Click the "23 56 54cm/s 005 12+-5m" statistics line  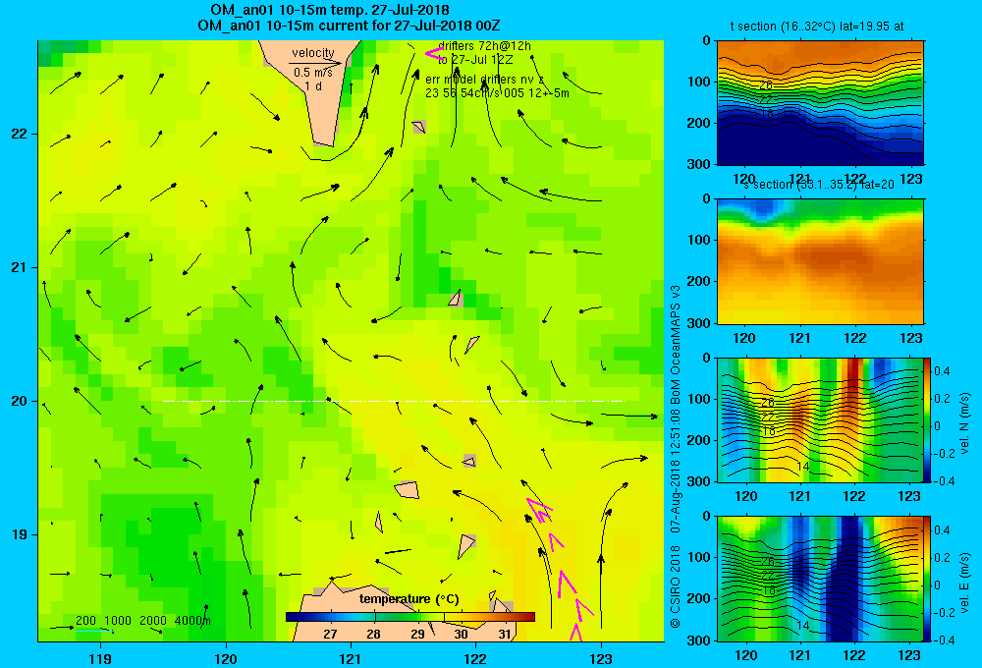pyautogui.click(x=497, y=93)
